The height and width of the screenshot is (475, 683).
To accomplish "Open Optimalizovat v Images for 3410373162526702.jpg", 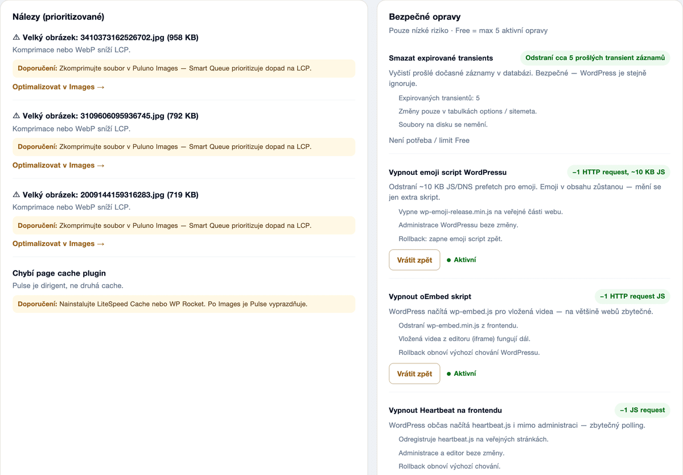I will (59, 87).
